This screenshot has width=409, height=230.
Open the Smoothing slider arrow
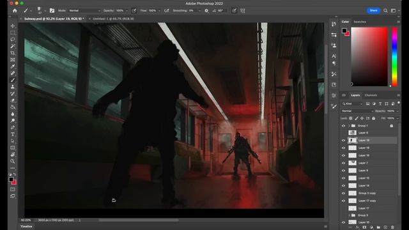coord(199,11)
